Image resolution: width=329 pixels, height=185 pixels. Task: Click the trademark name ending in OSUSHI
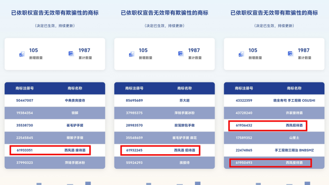click(x=294, y=101)
